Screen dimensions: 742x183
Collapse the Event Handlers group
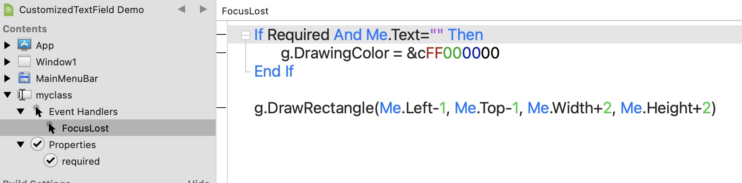tap(21, 112)
